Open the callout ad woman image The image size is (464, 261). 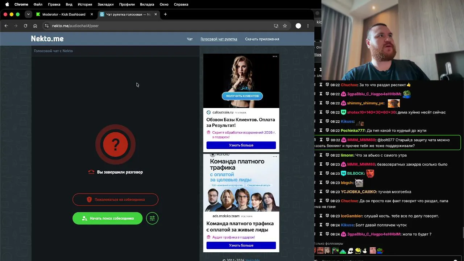click(x=241, y=81)
